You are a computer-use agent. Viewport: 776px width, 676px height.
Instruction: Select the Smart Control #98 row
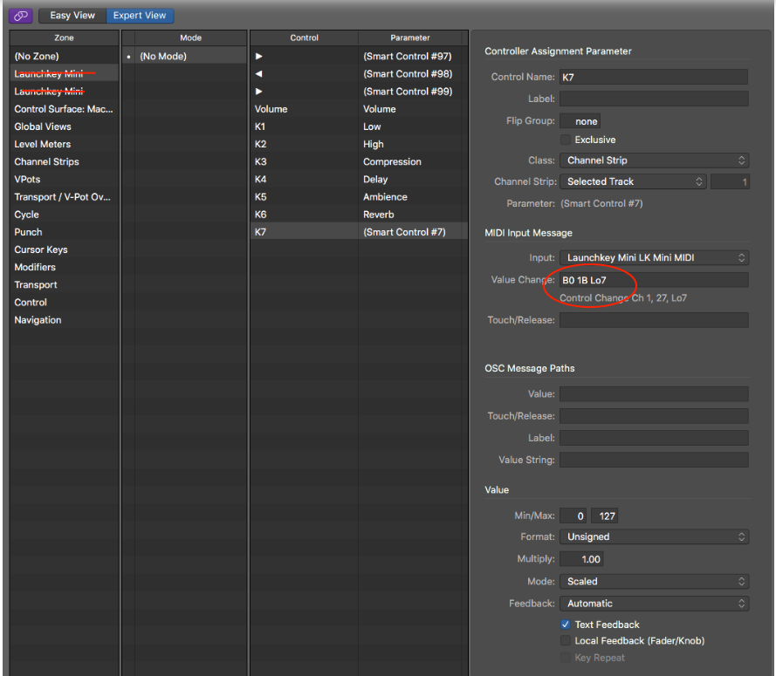pos(359,73)
